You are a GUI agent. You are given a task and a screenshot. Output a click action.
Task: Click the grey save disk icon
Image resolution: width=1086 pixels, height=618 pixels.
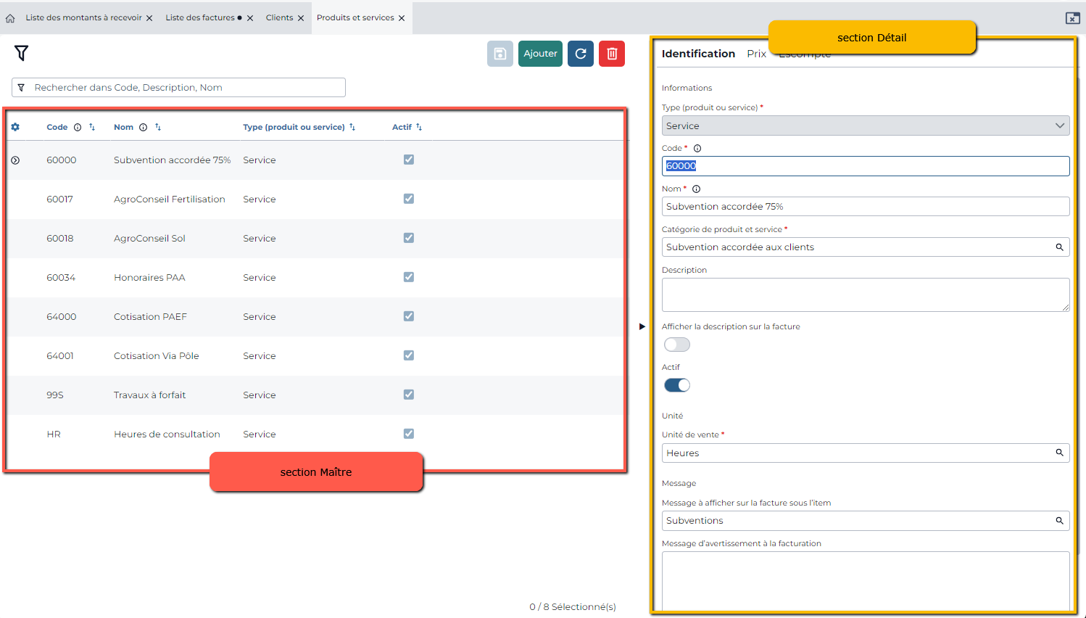[x=500, y=54]
